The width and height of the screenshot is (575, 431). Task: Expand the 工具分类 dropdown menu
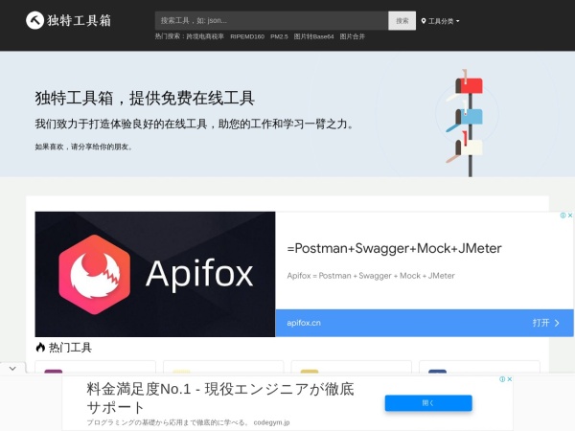click(443, 20)
